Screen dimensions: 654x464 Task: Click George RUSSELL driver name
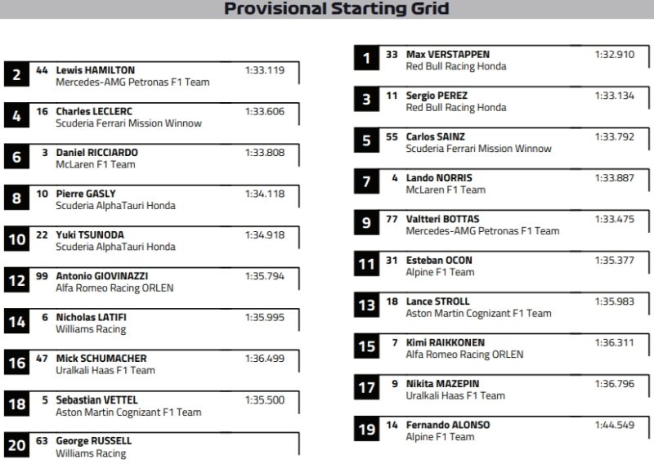point(93,441)
